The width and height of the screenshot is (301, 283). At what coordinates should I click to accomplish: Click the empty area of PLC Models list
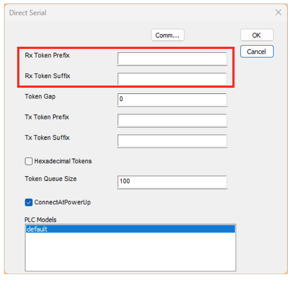pos(130,251)
